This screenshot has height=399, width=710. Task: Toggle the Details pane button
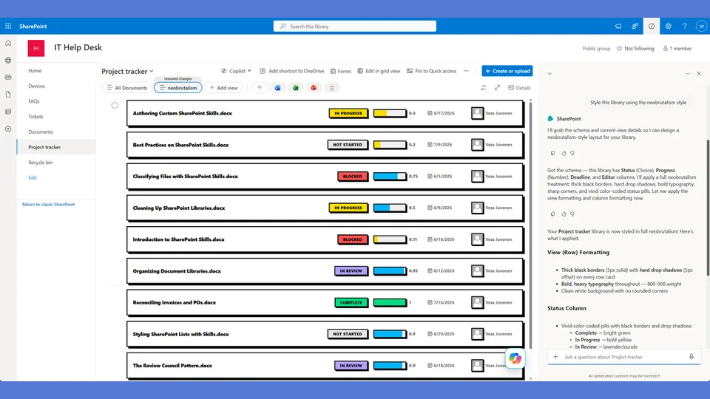pos(519,88)
